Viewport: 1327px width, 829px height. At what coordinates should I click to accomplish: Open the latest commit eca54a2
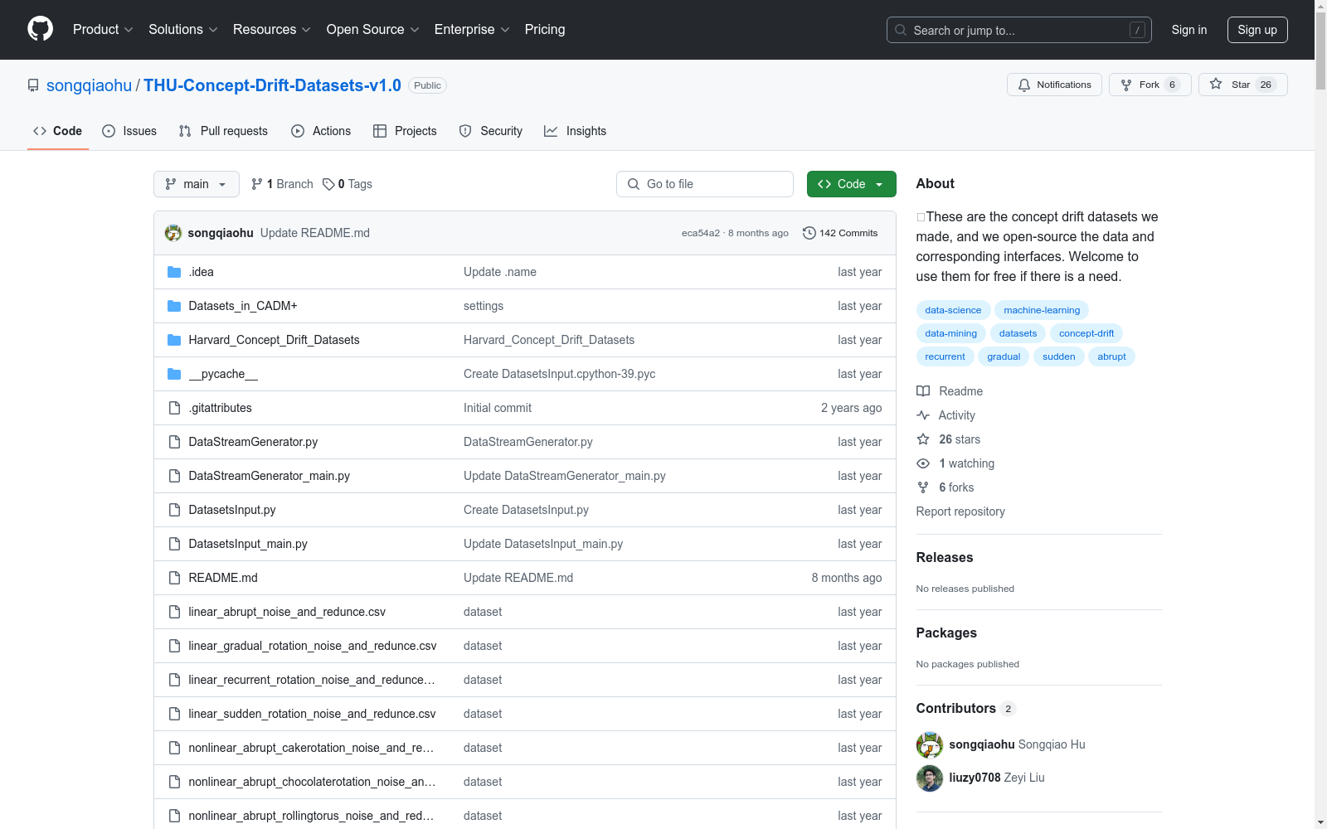701,233
